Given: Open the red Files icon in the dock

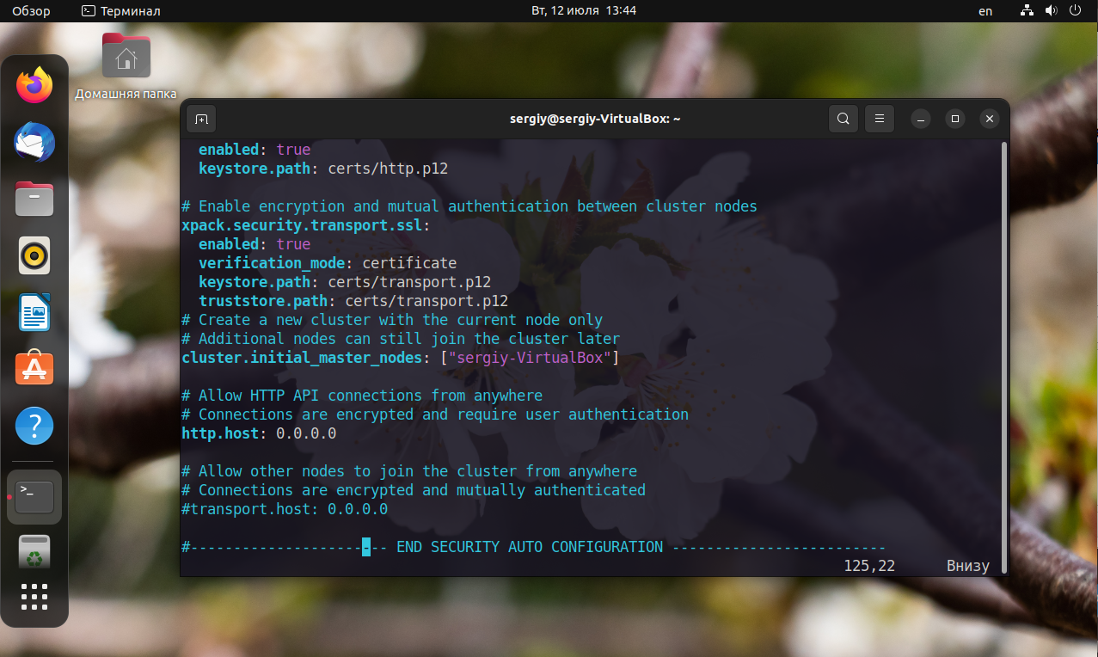Looking at the screenshot, I should (x=34, y=199).
